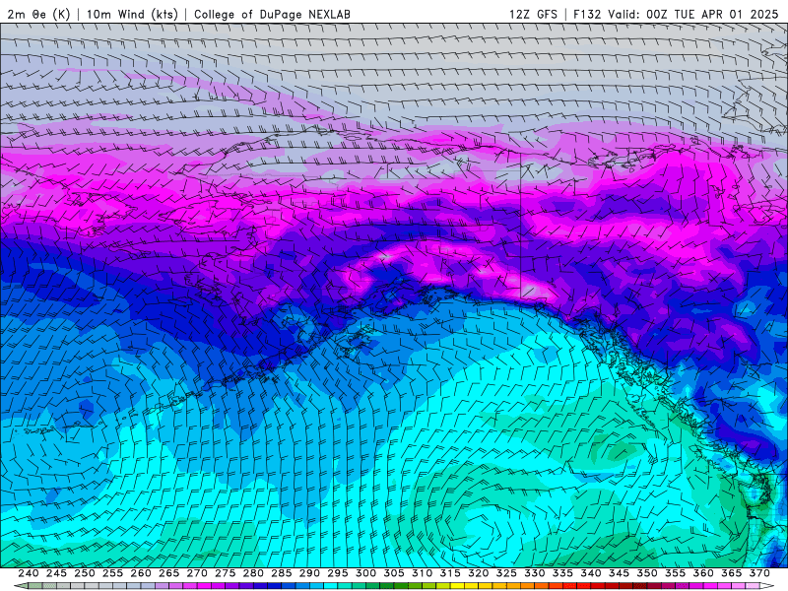Click the 290 color scale label

click(309, 573)
